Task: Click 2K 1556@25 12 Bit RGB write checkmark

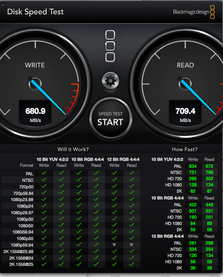Action: tap(114, 264)
